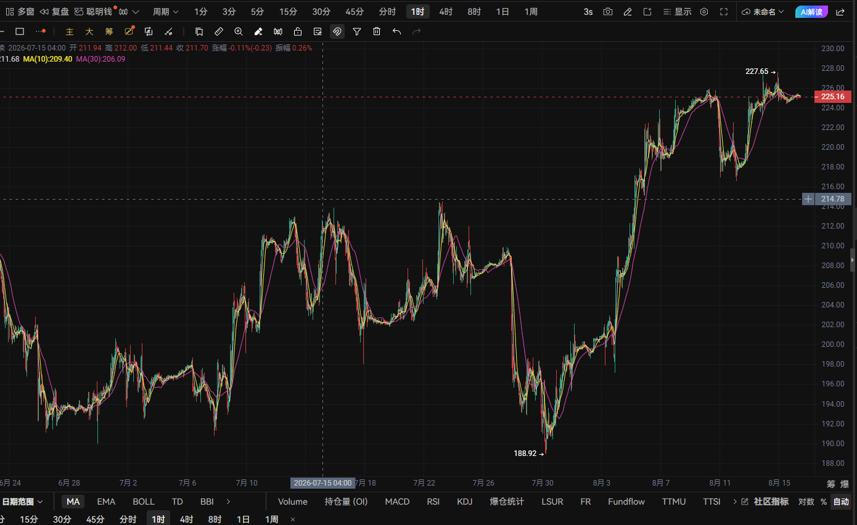This screenshot has height=525, width=857.
Task: Open the 多窗 multi-window layout
Action: click(x=20, y=12)
